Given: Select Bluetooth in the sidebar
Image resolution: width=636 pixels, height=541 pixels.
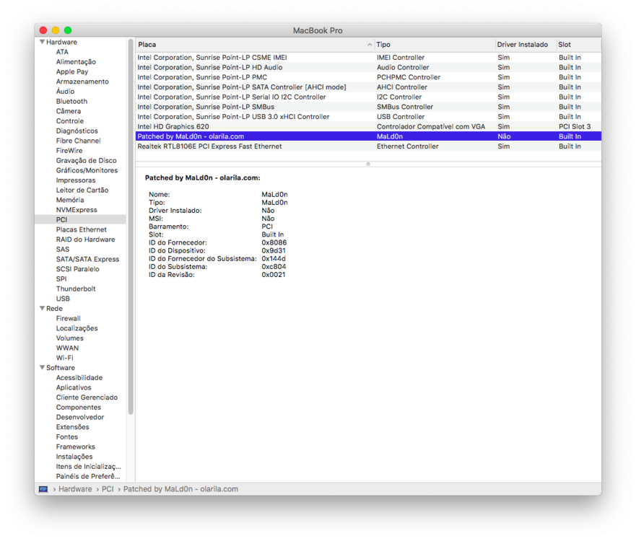Looking at the screenshot, I should 71,102.
